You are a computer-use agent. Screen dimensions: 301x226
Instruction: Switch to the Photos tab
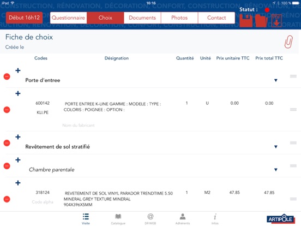point(179,18)
